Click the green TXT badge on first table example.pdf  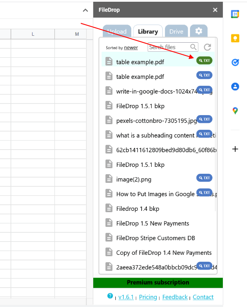[x=204, y=60]
